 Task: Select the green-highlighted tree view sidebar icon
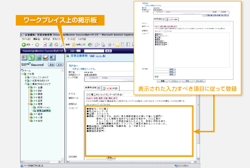tap(31, 57)
